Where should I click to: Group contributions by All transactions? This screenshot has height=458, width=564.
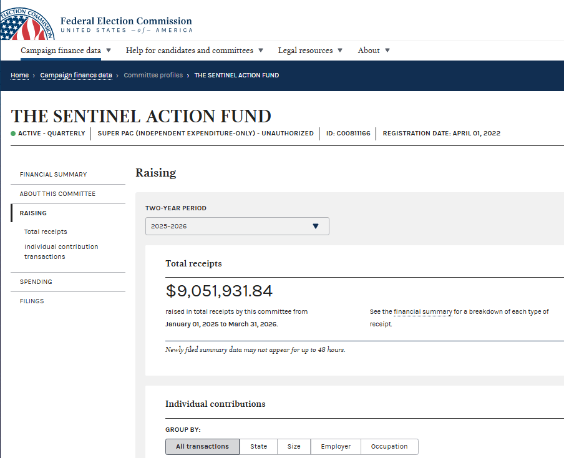pyautogui.click(x=202, y=447)
